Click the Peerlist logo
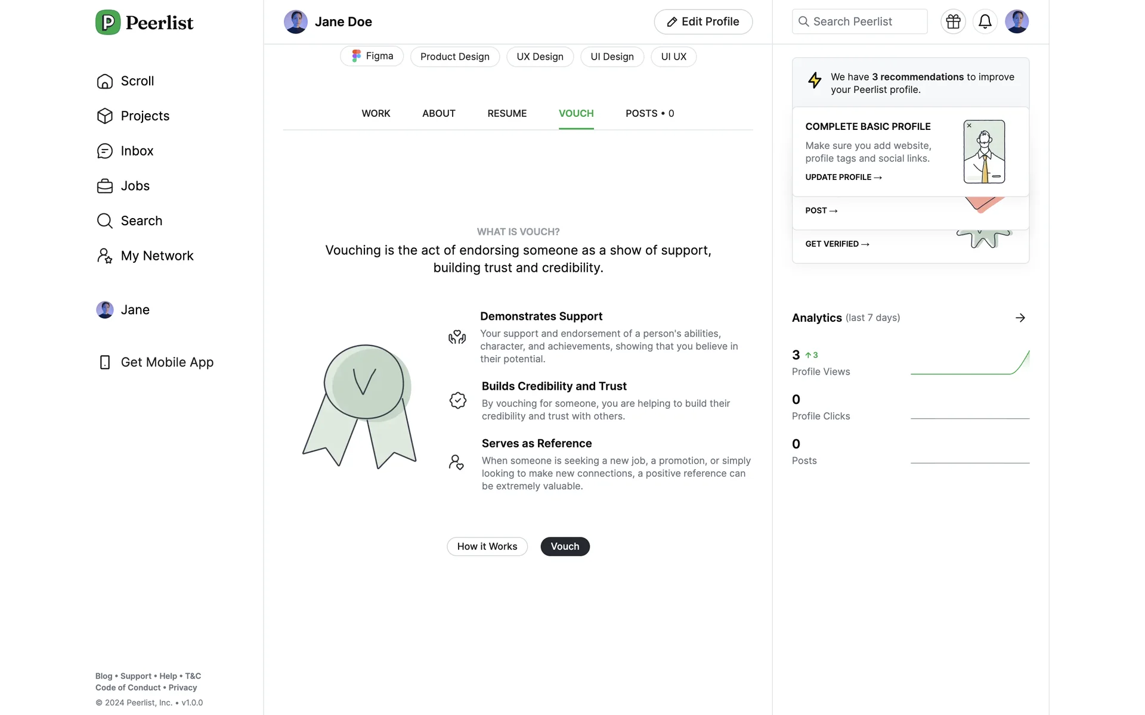This screenshot has height=715, width=1145. [144, 23]
